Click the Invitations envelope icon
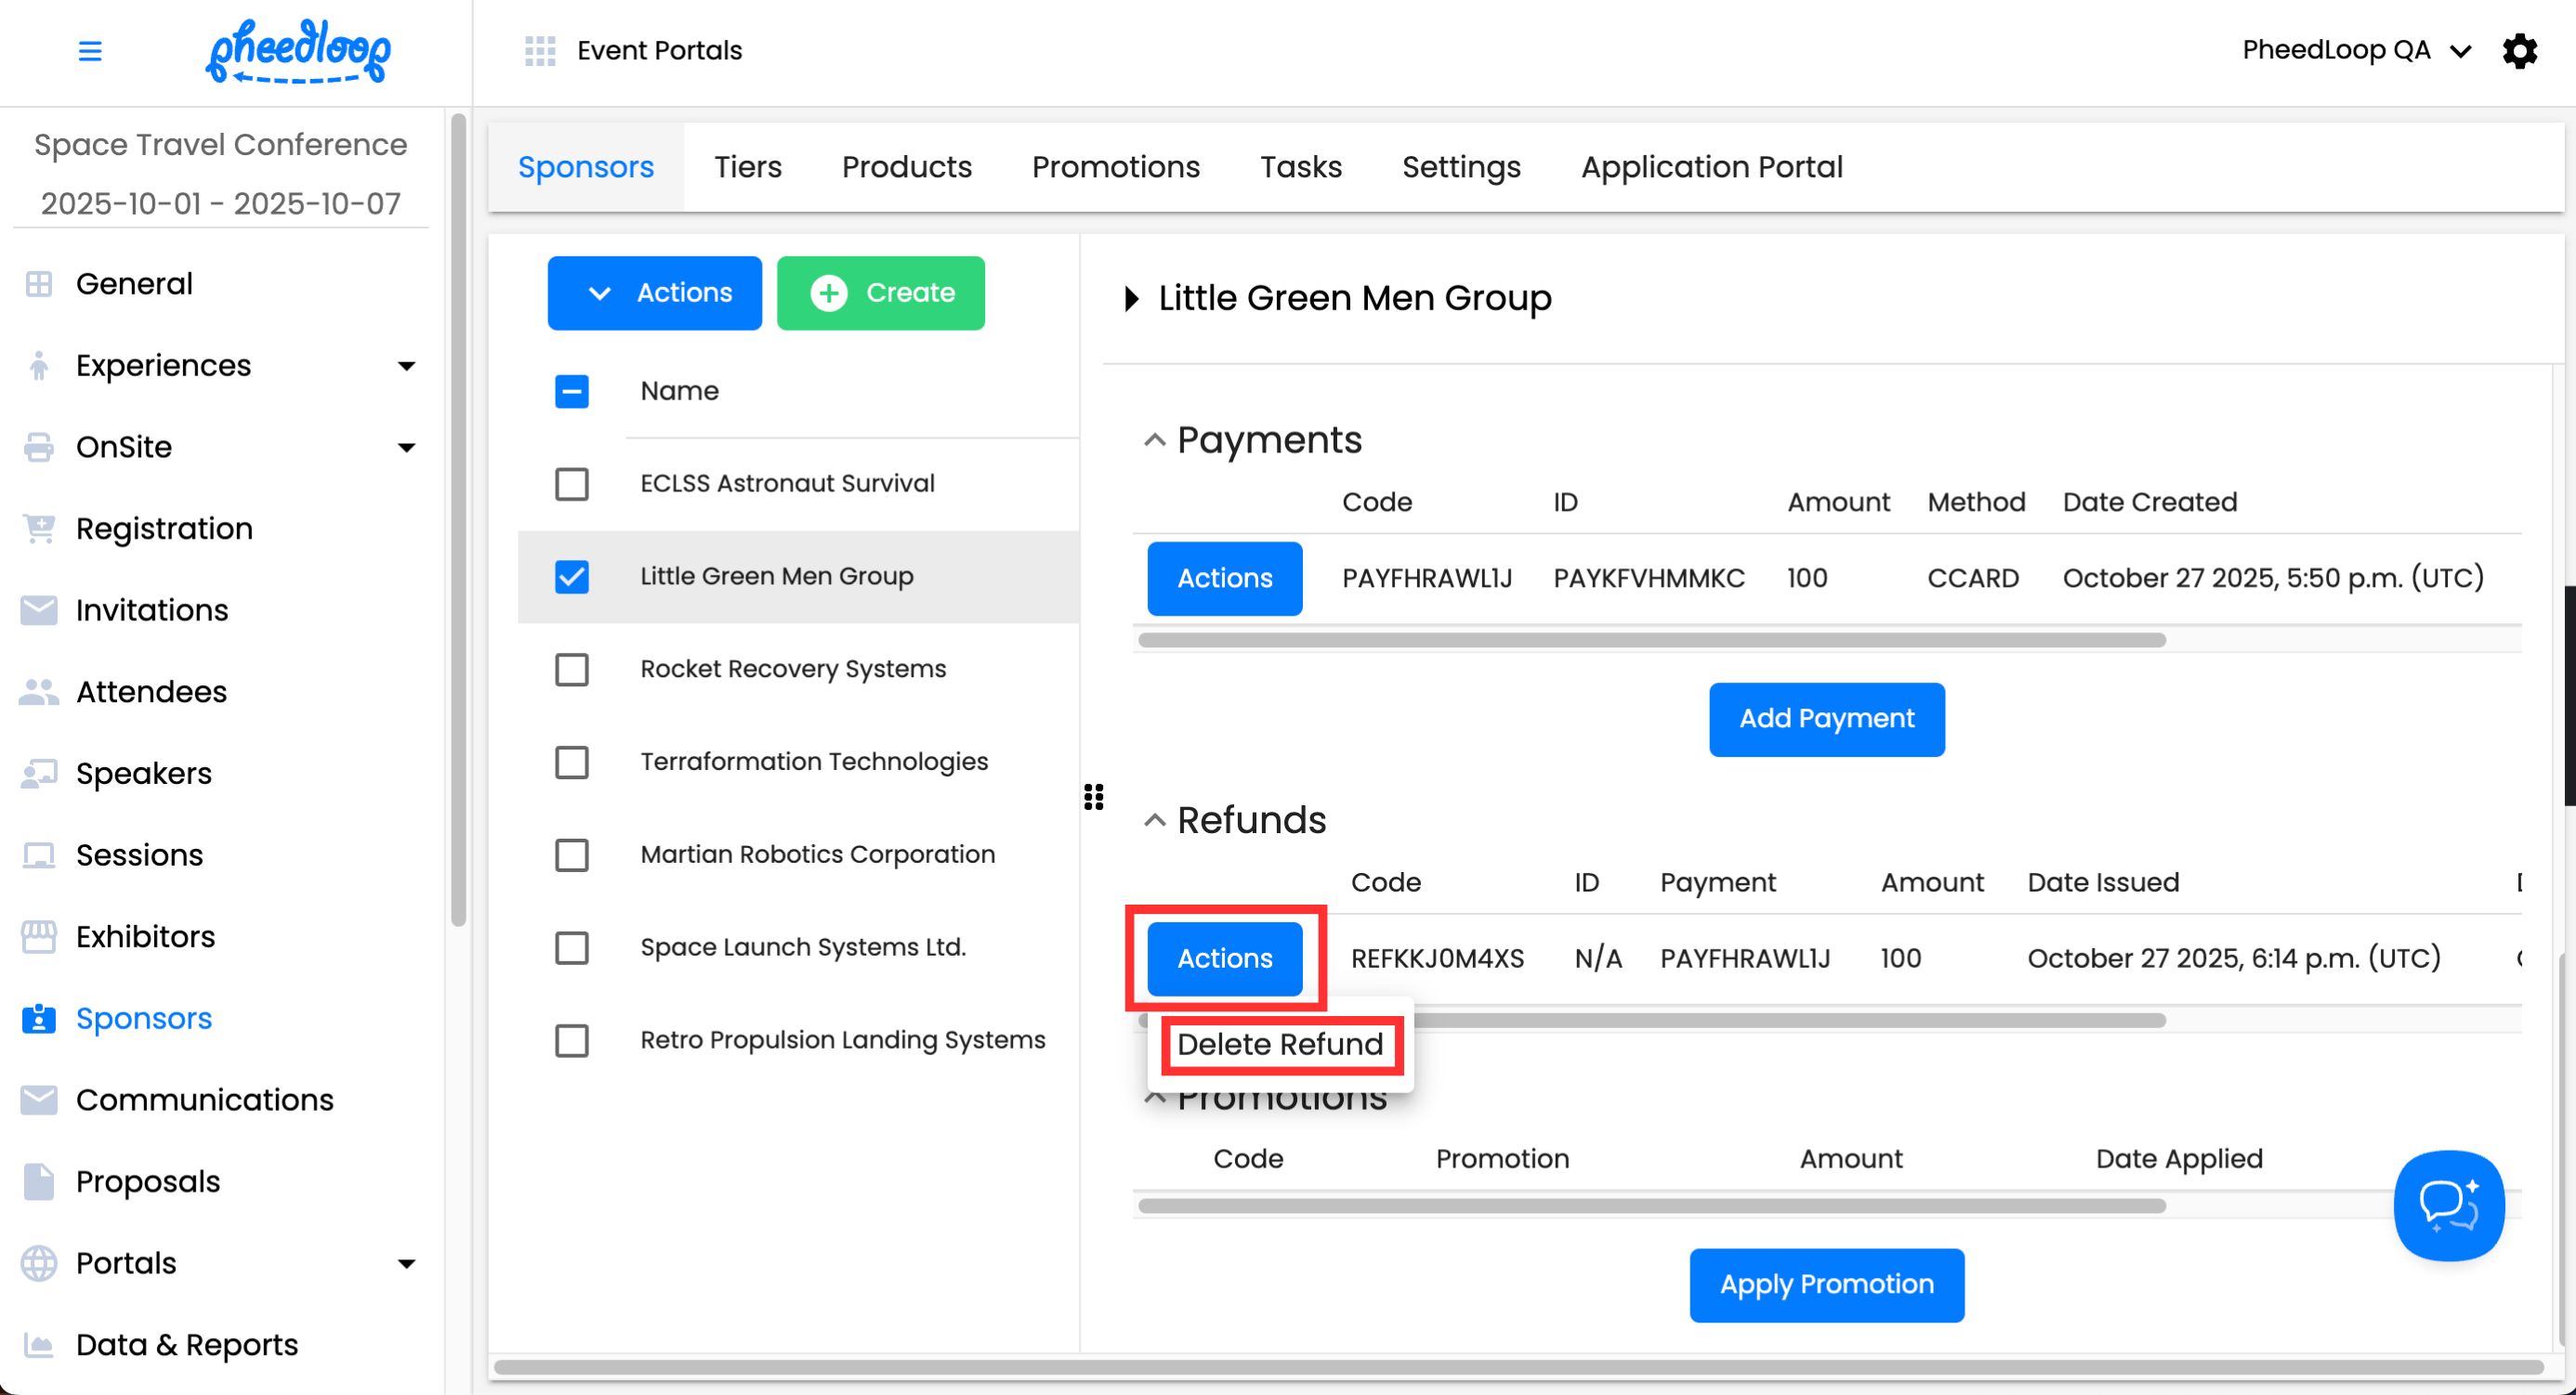 click(x=38, y=609)
